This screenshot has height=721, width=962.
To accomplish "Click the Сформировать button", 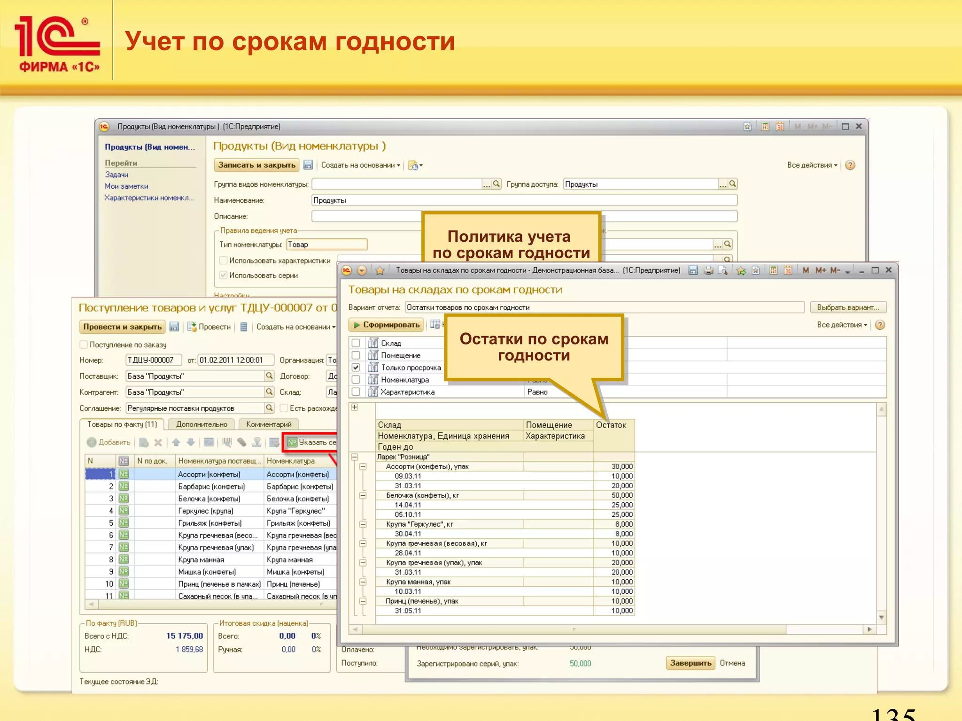I will (x=386, y=325).
